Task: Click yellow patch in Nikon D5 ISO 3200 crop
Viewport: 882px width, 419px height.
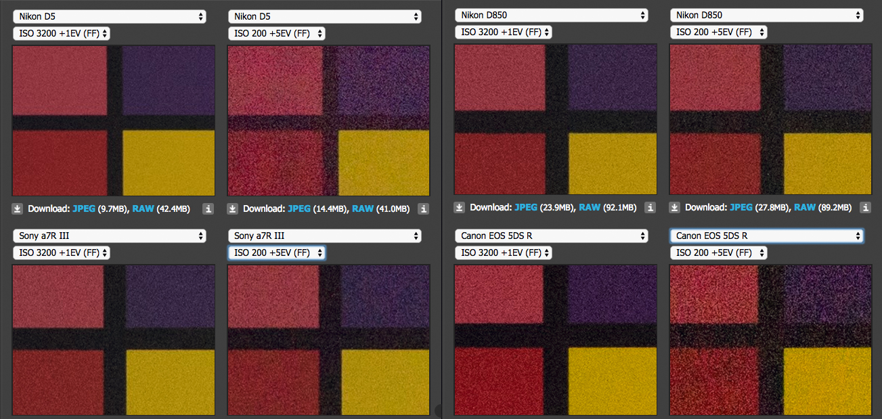Action: (168, 162)
